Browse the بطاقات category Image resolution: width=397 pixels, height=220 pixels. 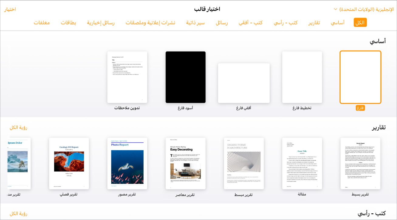(69, 22)
